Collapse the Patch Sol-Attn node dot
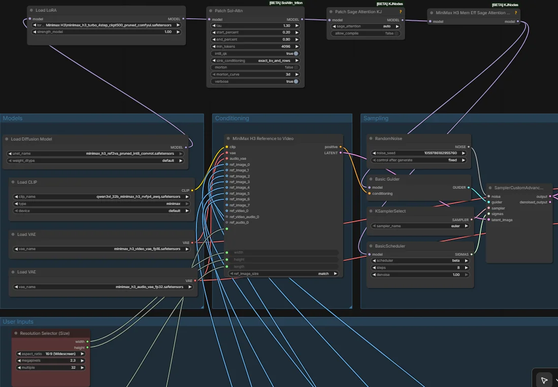The width and height of the screenshot is (558, 387). click(x=211, y=11)
